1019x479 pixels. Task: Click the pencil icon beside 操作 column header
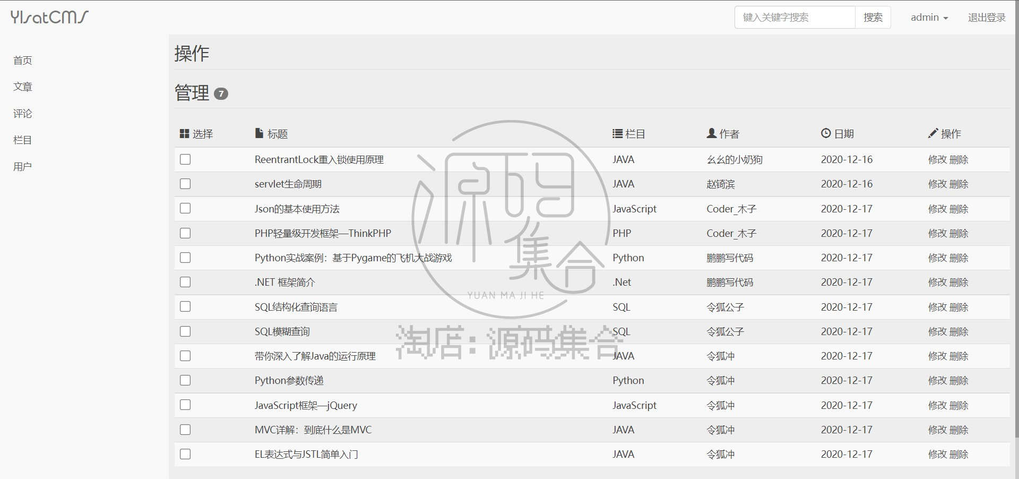tap(933, 133)
